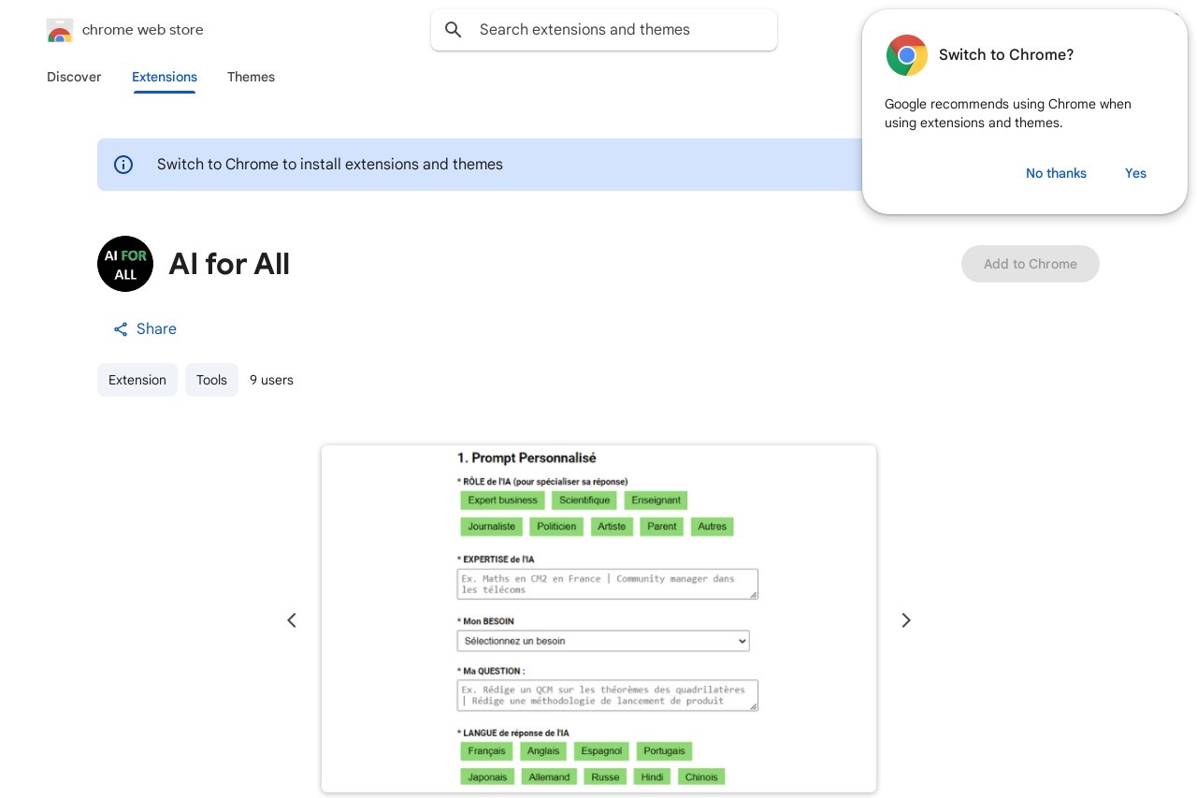Screen dimensions: 1197x798
Task: Click 'Artiste' tag in the screenshot
Action: click(612, 527)
